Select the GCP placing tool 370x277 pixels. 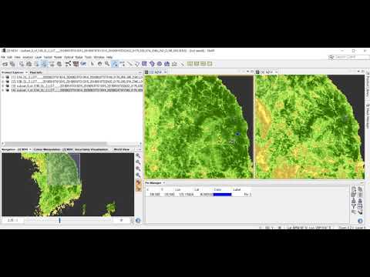[123, 64]
